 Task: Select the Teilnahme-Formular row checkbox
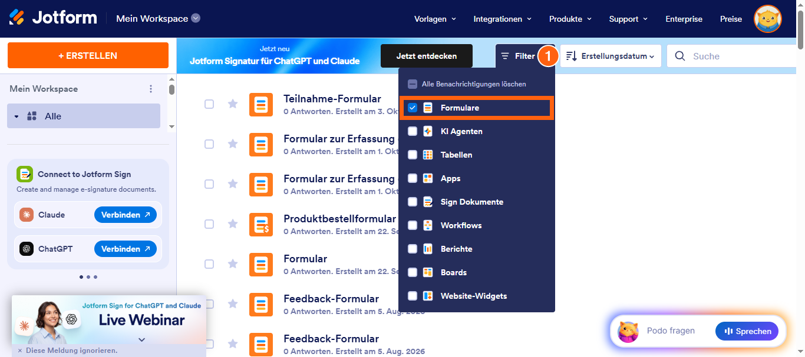pyautogui.click(x=209, y=104)
